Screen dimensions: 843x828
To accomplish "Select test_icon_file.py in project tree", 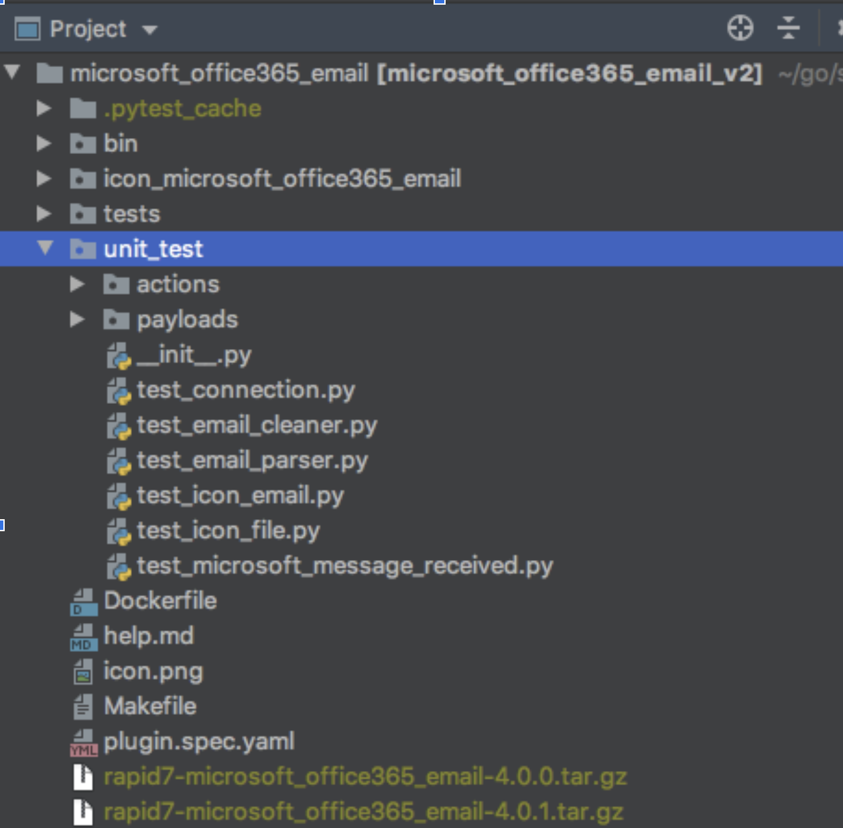I will click(x=228, y=531).
